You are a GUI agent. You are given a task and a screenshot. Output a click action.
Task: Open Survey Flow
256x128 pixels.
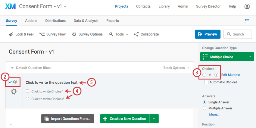click(x=52, y=34)
